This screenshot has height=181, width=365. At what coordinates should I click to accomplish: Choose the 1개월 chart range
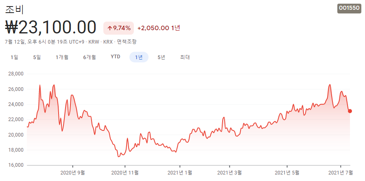(x=62, y=57)
